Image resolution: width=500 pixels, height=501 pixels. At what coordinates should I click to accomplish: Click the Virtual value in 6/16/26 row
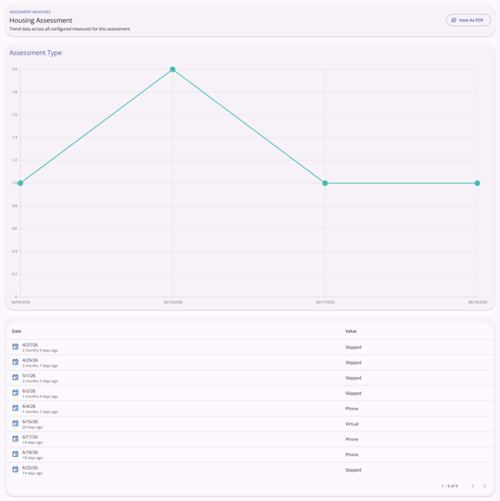[x=351, y=423]
